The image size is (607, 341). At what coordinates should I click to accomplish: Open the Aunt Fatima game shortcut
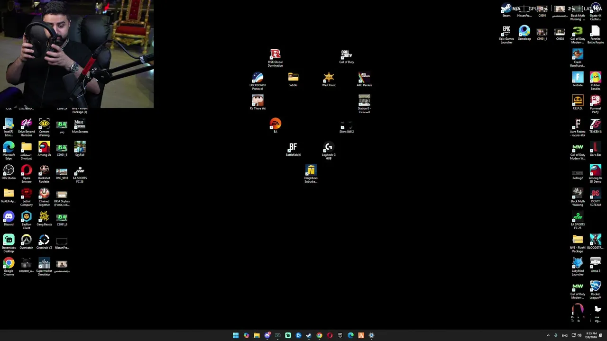578,128
